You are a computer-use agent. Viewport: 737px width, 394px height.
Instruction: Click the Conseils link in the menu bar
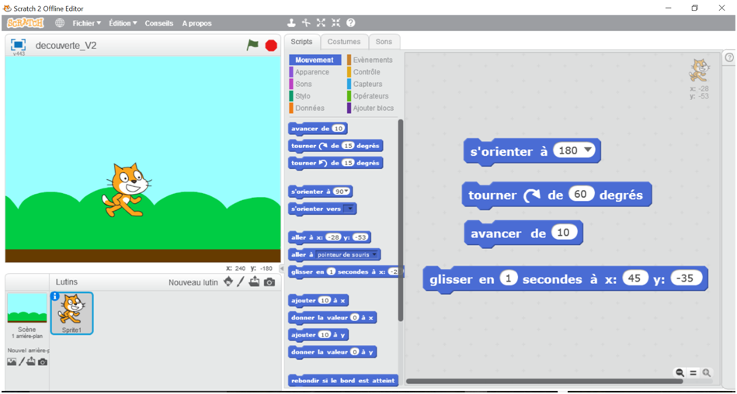159,23
